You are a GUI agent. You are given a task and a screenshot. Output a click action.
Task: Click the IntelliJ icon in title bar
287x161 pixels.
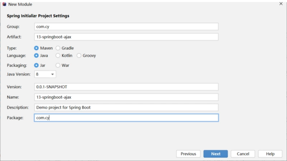(x=4, y=4)
